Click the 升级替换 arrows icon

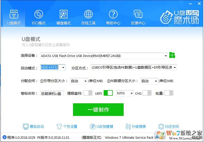[128, 126]
